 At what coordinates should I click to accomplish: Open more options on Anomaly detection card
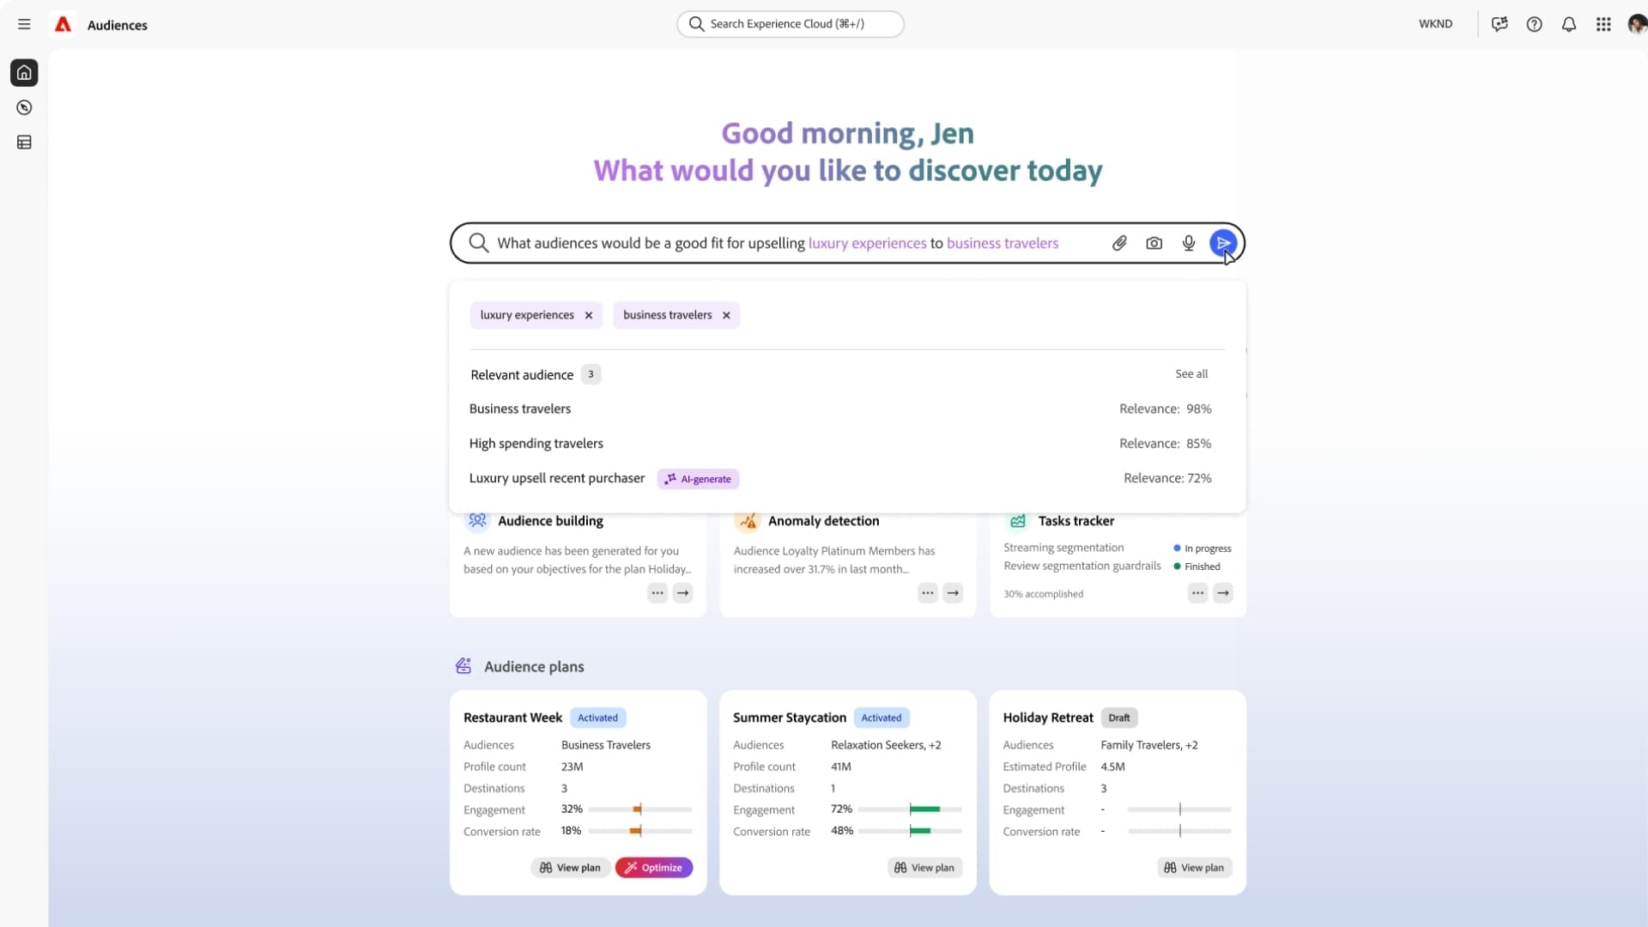928,593
